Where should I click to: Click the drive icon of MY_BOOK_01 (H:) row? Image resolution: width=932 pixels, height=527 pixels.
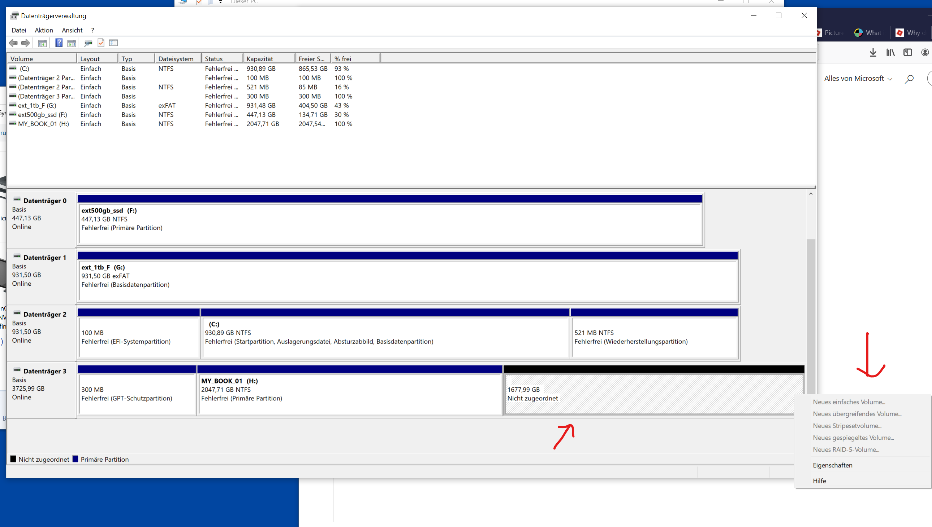pos(13,124)
